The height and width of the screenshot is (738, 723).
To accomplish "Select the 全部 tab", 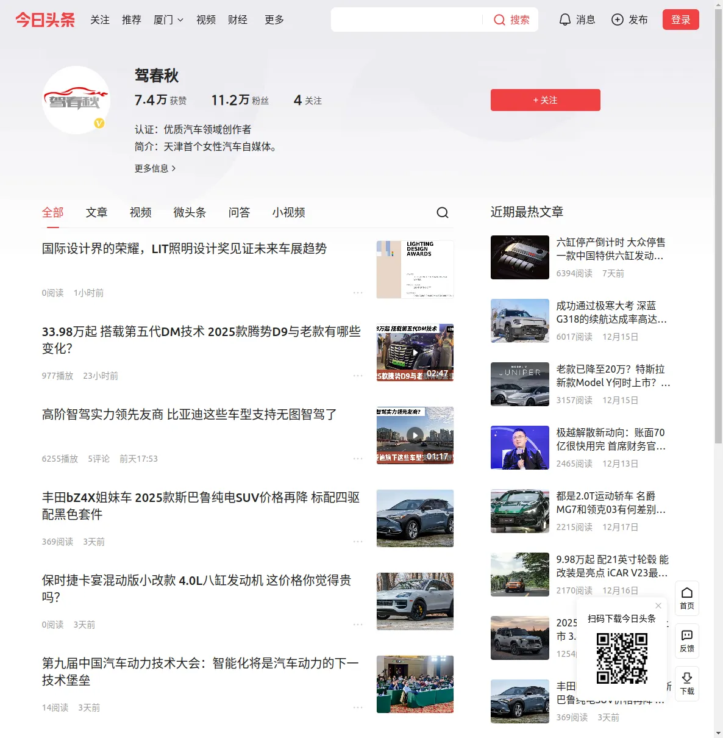I will pos(53,212).
